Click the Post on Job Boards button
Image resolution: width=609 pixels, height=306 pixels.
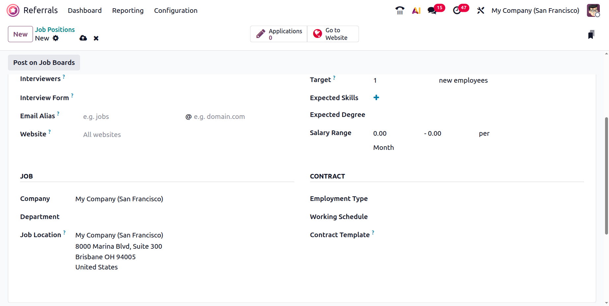44,63
